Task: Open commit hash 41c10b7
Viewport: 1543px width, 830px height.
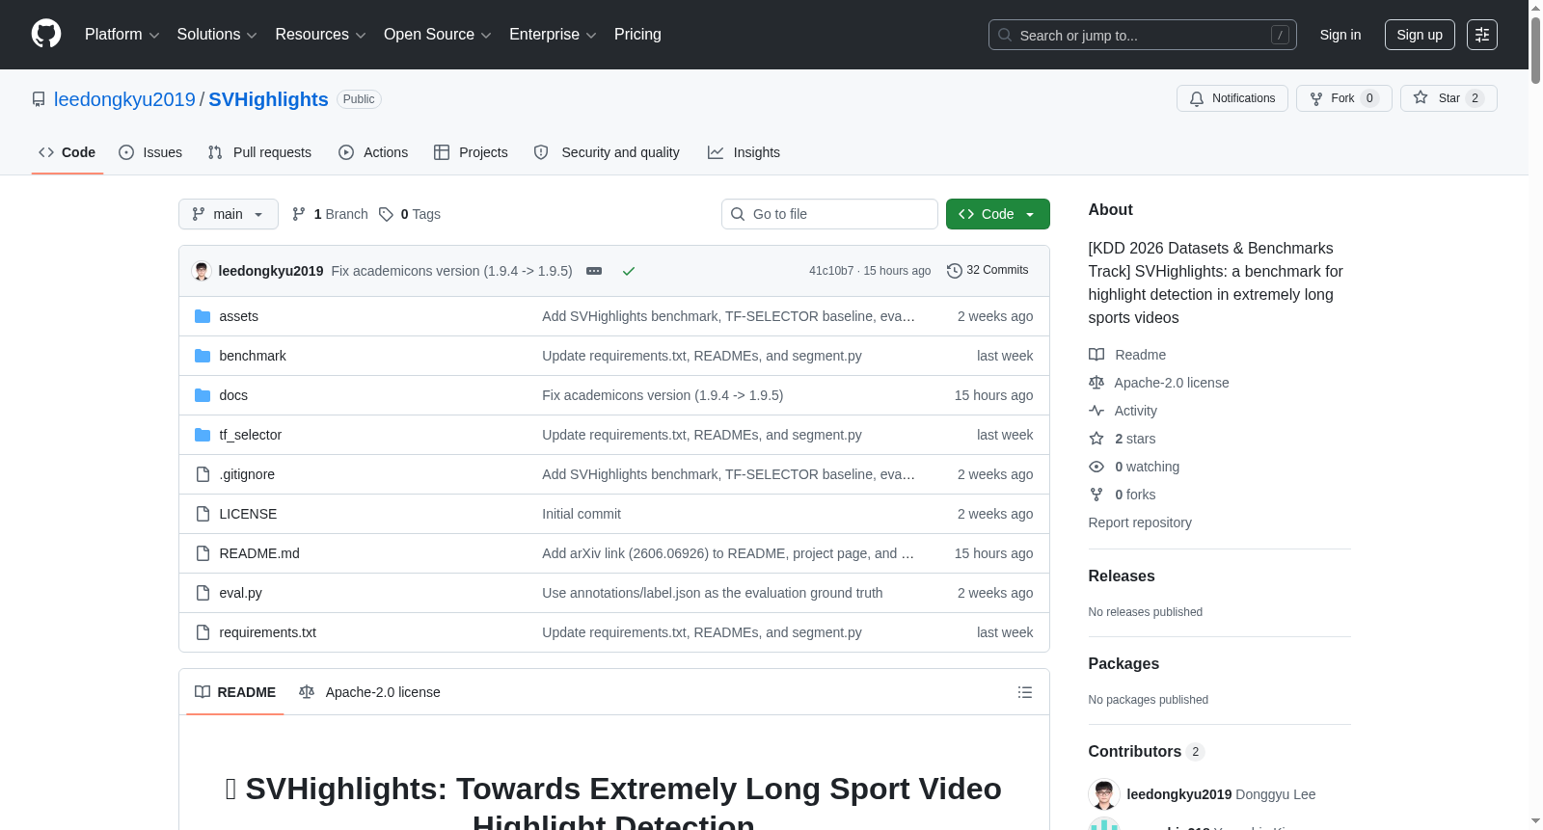Action: 831,271
